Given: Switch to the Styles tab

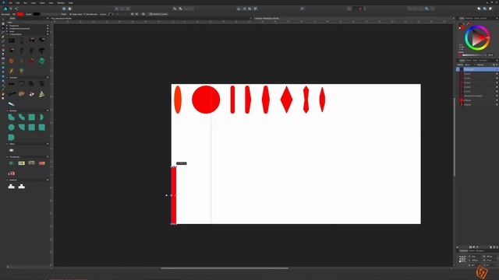Looking at the screenshot, I should (475, 61).
